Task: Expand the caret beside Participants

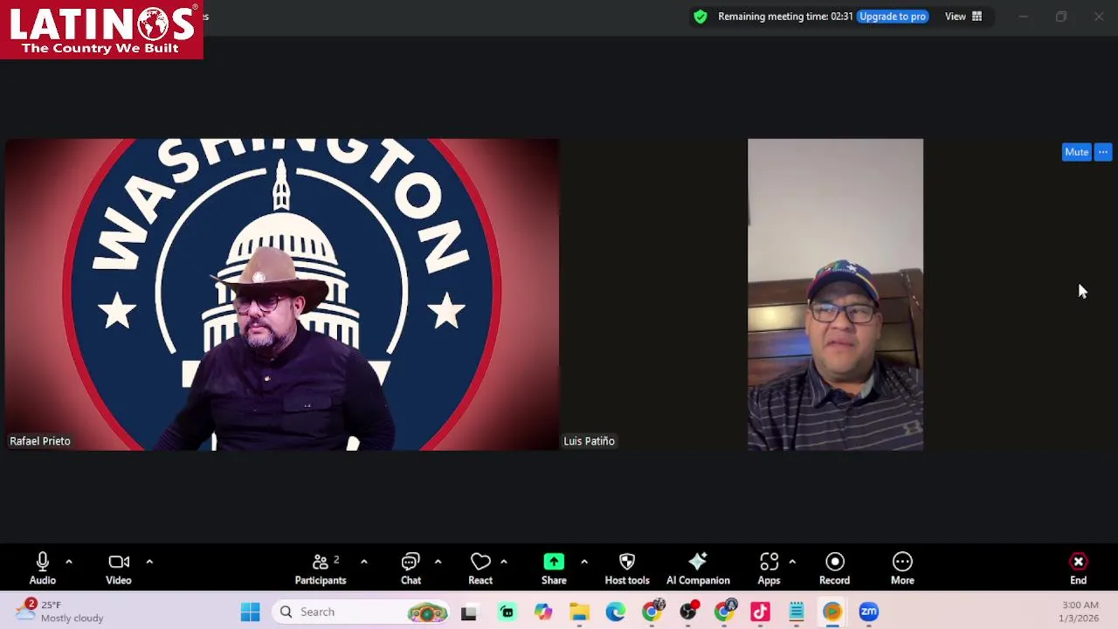Action: pyautogui.click(x=364, y=562)
